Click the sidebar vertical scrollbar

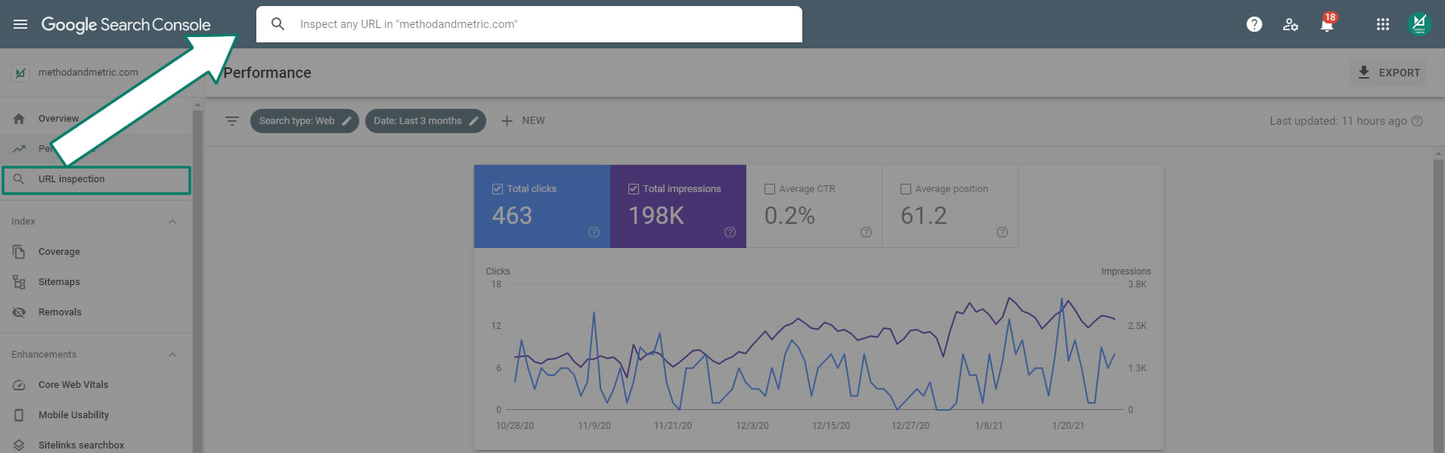197,280
